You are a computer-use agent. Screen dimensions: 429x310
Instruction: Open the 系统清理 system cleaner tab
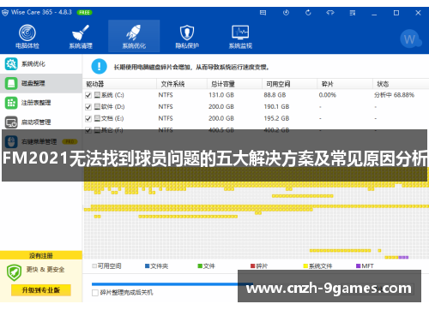pos(81,36)
